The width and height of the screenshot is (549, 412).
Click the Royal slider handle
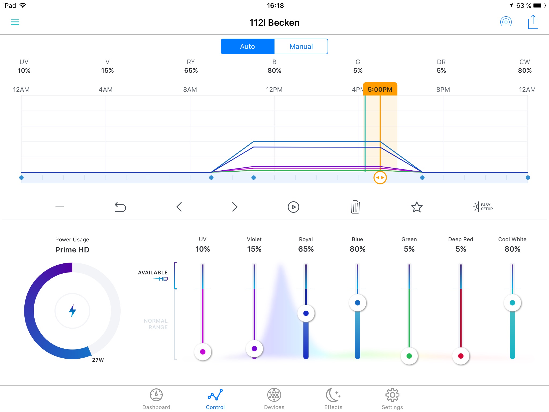point(306,313)
